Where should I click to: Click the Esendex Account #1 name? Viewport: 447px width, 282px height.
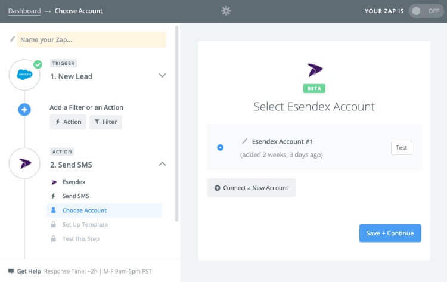(x=283, y=142)
